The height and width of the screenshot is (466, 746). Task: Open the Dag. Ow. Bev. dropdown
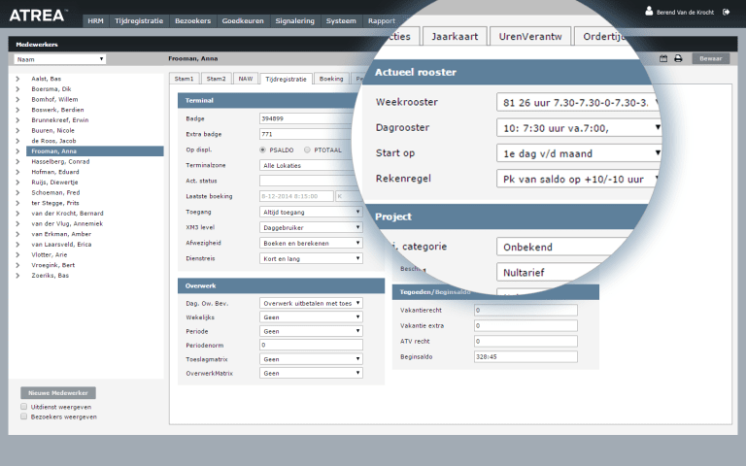pyautogui.click(x=311, y=303)
